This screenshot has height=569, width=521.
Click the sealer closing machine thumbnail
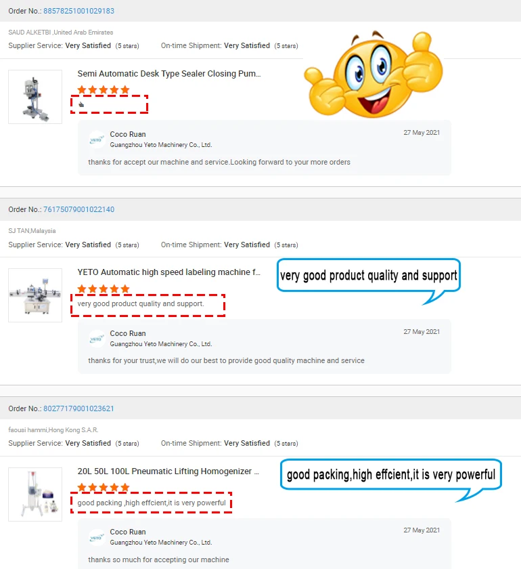35,97
